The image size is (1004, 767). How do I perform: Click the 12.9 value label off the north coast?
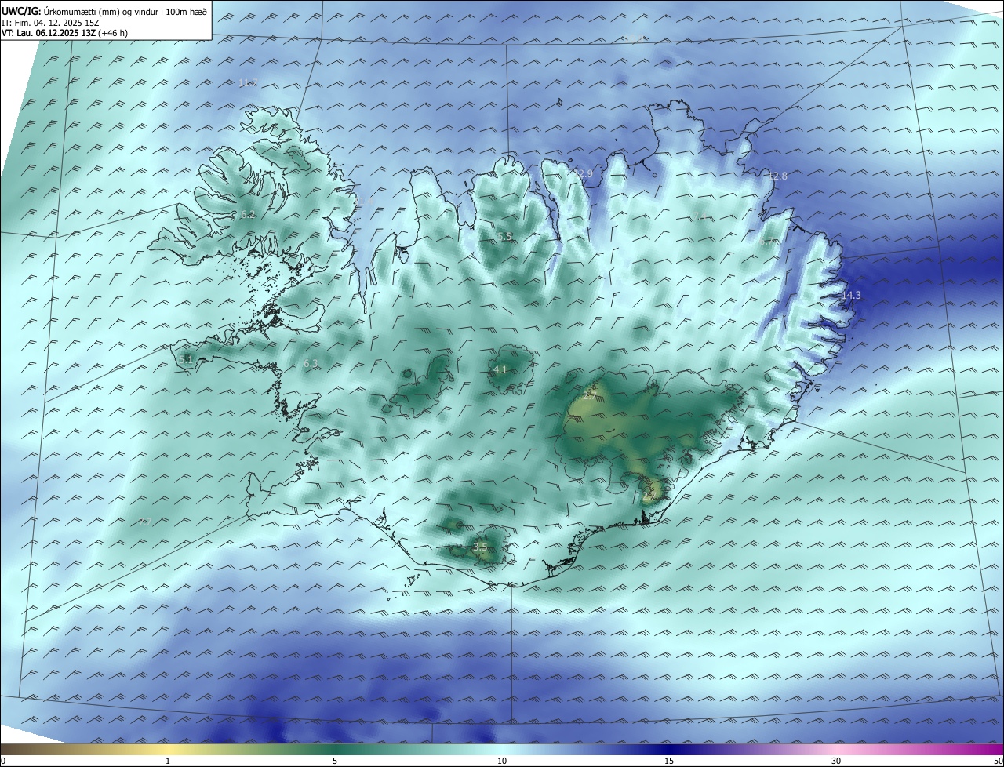583,174
